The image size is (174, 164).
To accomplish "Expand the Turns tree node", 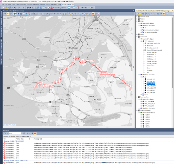I will [x=137, y=34].
